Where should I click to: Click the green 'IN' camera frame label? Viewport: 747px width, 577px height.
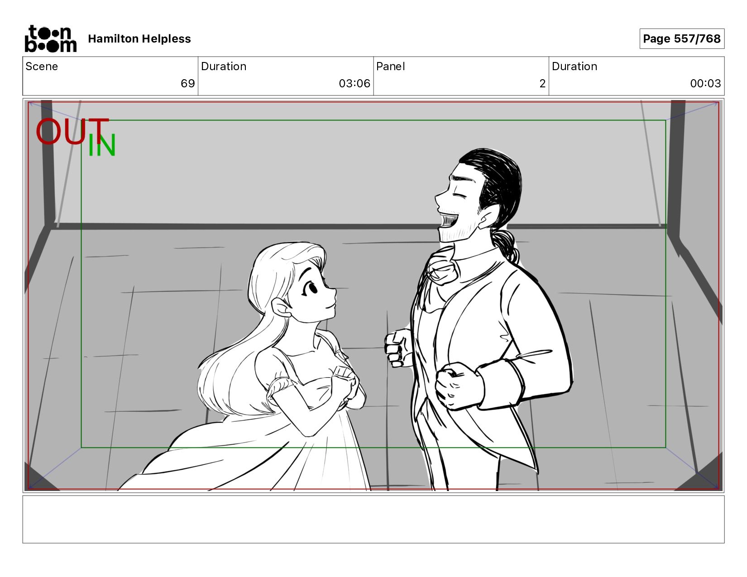[102, 145]
